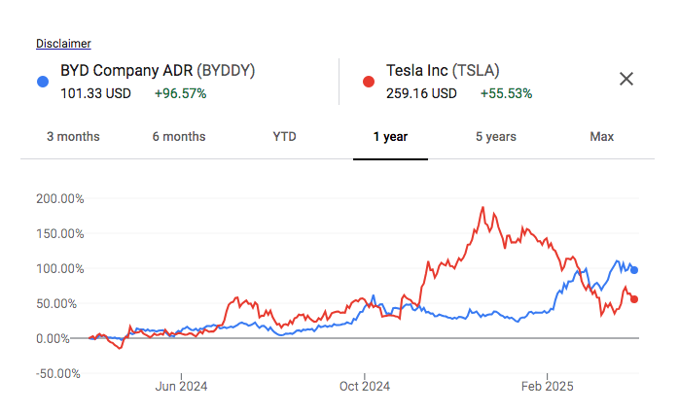Open the Disclaimer link

[63, 44]
